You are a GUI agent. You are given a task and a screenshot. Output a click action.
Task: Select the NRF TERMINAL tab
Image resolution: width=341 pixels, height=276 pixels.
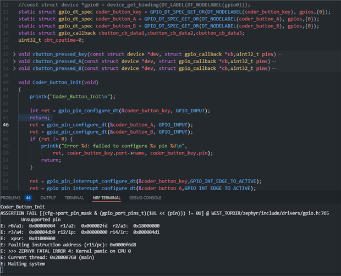click(106, 198)
